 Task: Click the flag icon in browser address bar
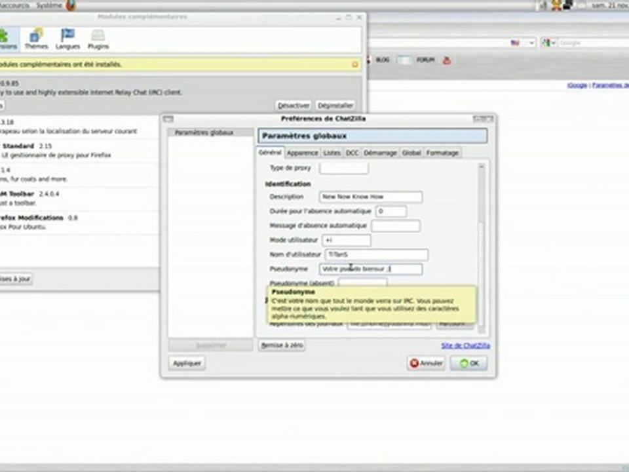[515, 43]
